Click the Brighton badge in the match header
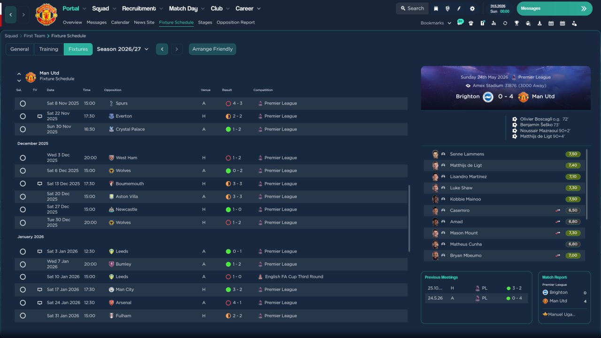This screenshot has width=601, height=338. (488, 97)
